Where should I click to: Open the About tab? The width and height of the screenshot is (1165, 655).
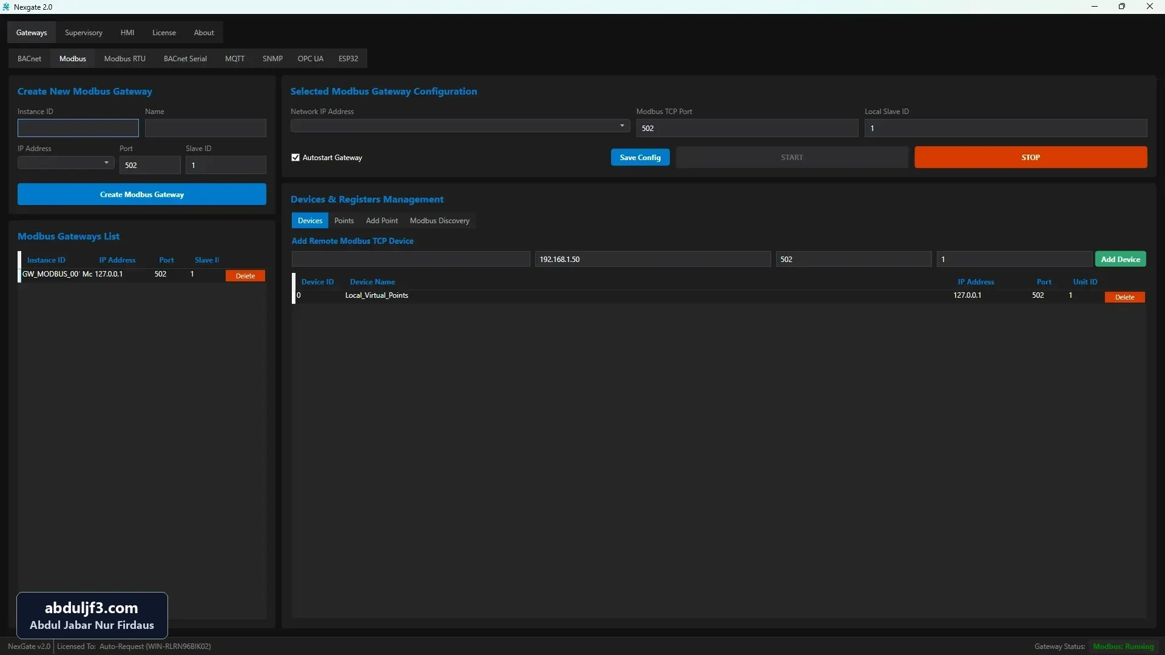coord(204,33)
